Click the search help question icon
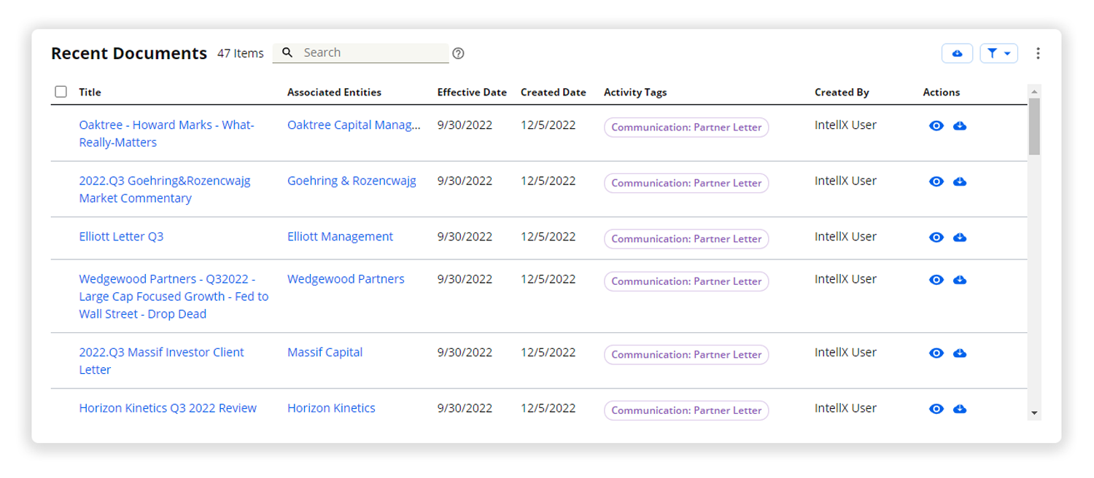 [x=458, y=53]
